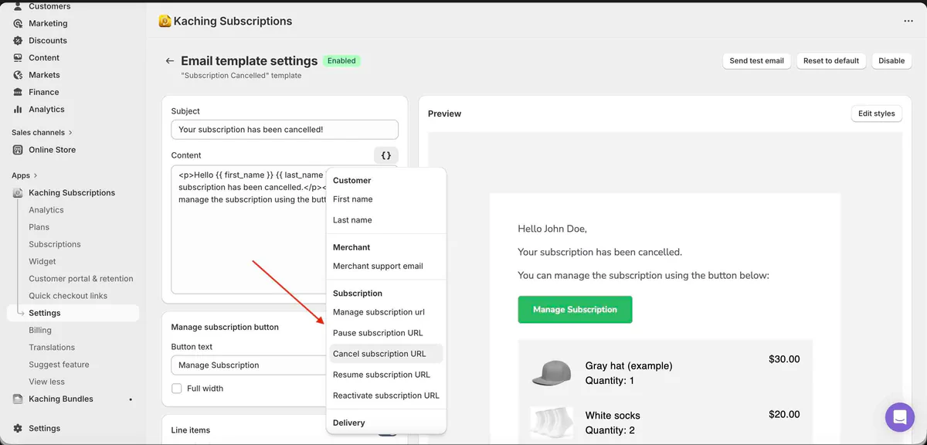Click the Disable button
927x445 pixels.
[x=891, y=61]
